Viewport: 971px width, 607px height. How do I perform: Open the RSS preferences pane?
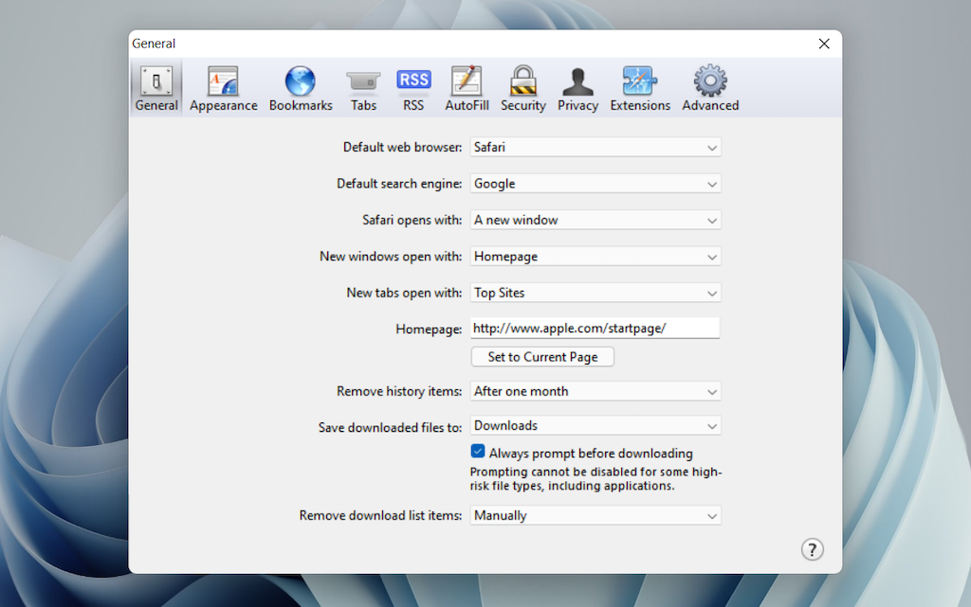pyautogui.click(x=413, y=88)
